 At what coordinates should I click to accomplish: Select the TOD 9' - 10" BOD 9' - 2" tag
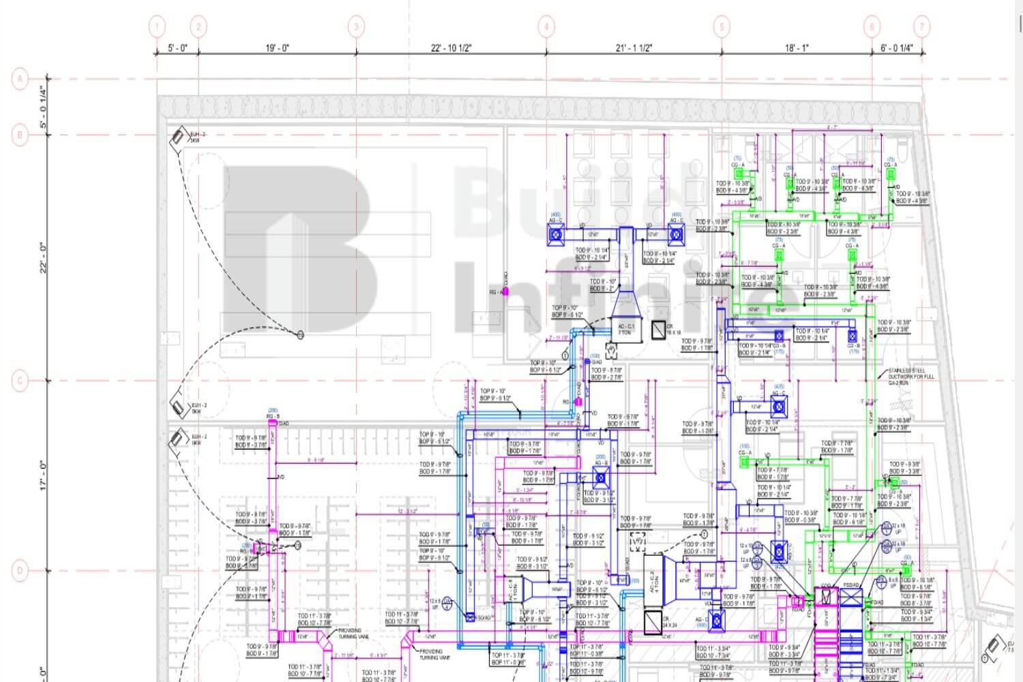[x=603, y=284]
